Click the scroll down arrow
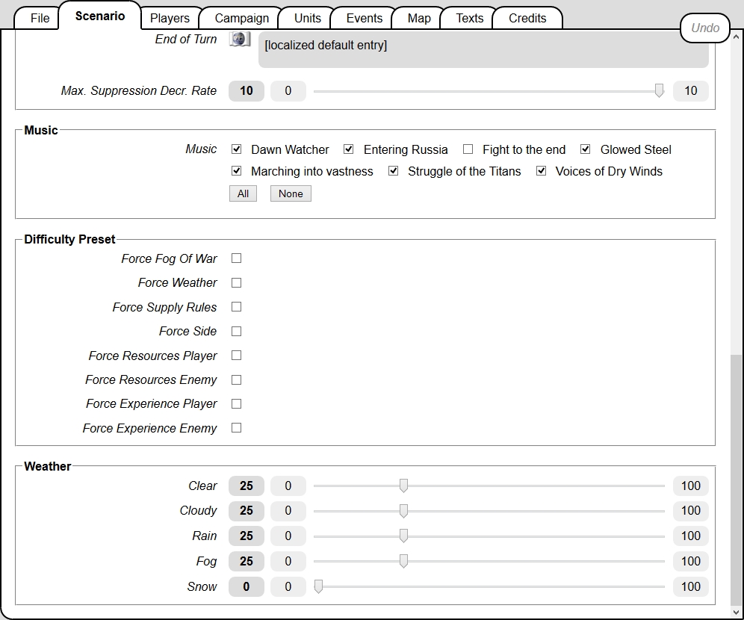 (x=736, y=612)
